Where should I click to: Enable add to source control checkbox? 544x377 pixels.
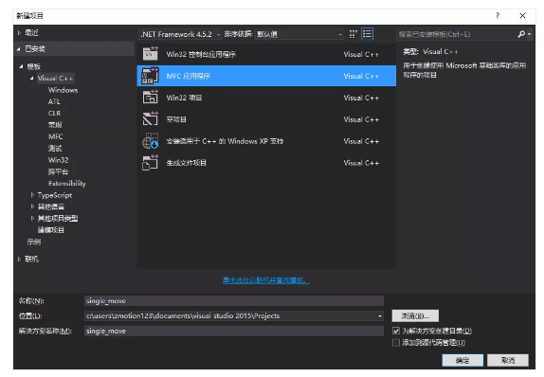[x=396, y=342]
